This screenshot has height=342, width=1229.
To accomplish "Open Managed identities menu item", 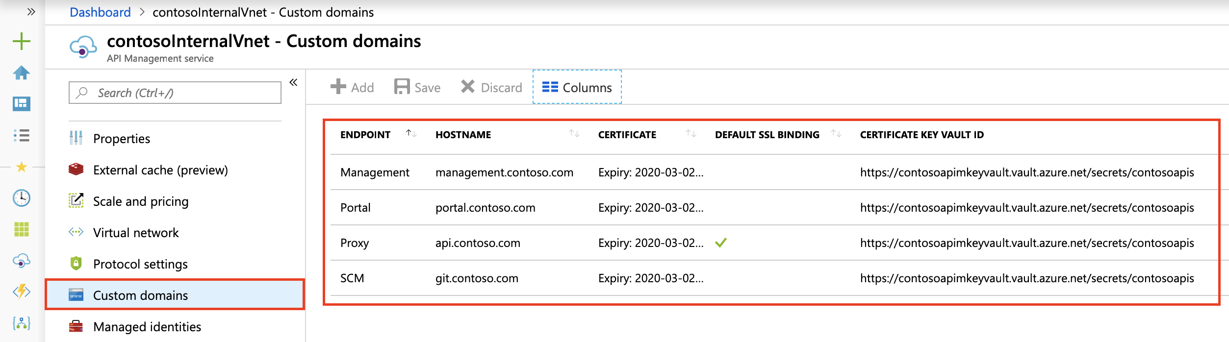I will click(x=175, y=327).
